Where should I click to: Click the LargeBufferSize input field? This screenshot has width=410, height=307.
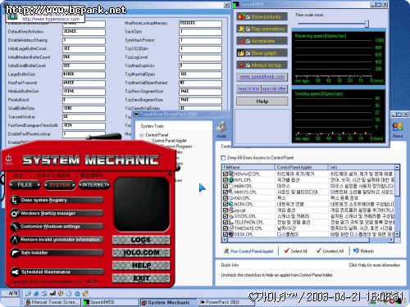coord(84,74)
